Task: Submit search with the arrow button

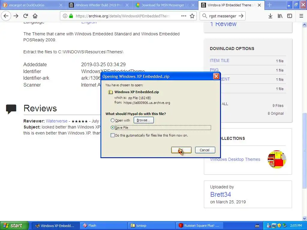Action: point(241,16)
